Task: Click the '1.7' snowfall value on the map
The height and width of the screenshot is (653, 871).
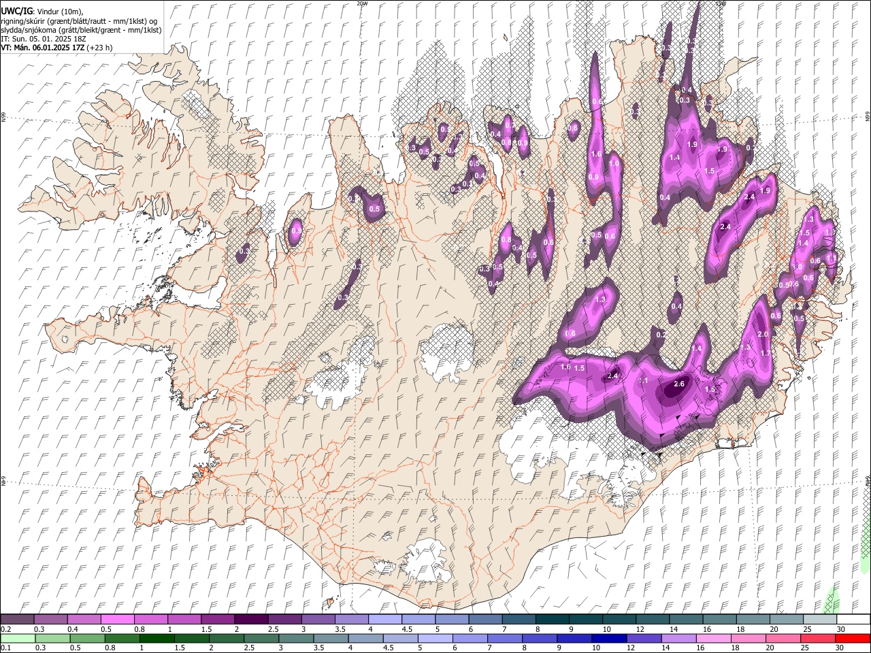Action: (765, 353)
